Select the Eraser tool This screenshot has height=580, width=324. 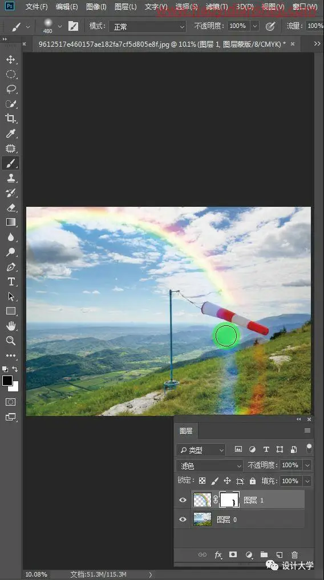tap(11, 207)
